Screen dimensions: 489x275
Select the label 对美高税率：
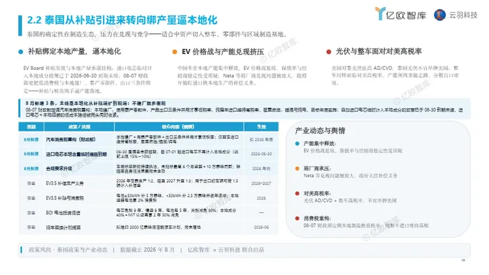[317, 194]
